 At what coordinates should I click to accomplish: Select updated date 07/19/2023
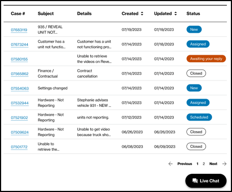(x=164, y=30)
